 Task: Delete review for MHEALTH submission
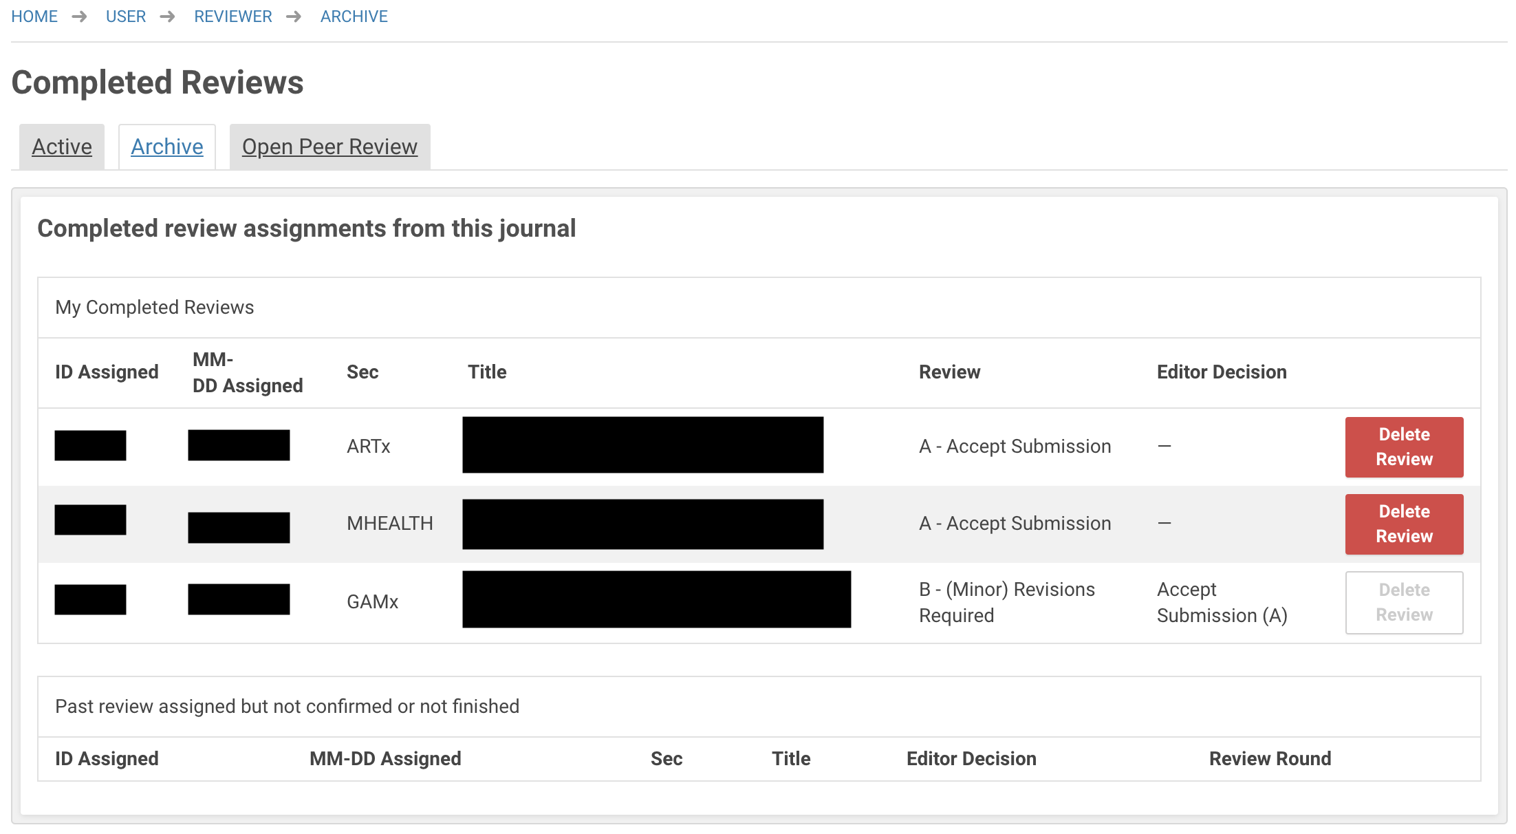pos(1404,524)
